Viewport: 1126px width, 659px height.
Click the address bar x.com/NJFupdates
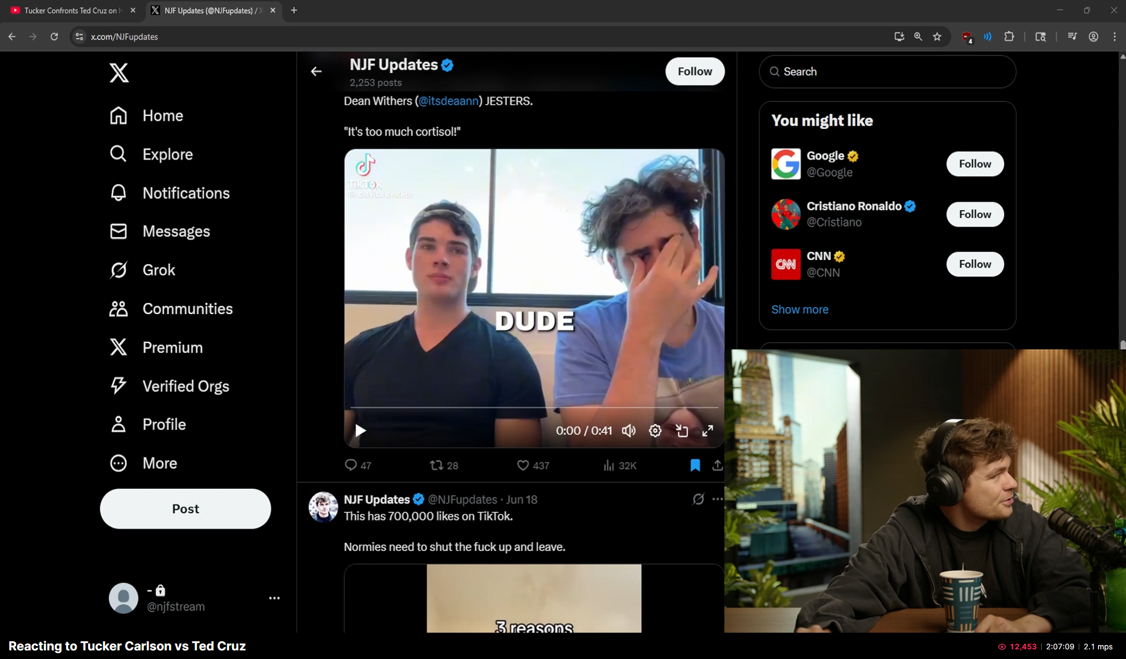[x=124, y=37]
